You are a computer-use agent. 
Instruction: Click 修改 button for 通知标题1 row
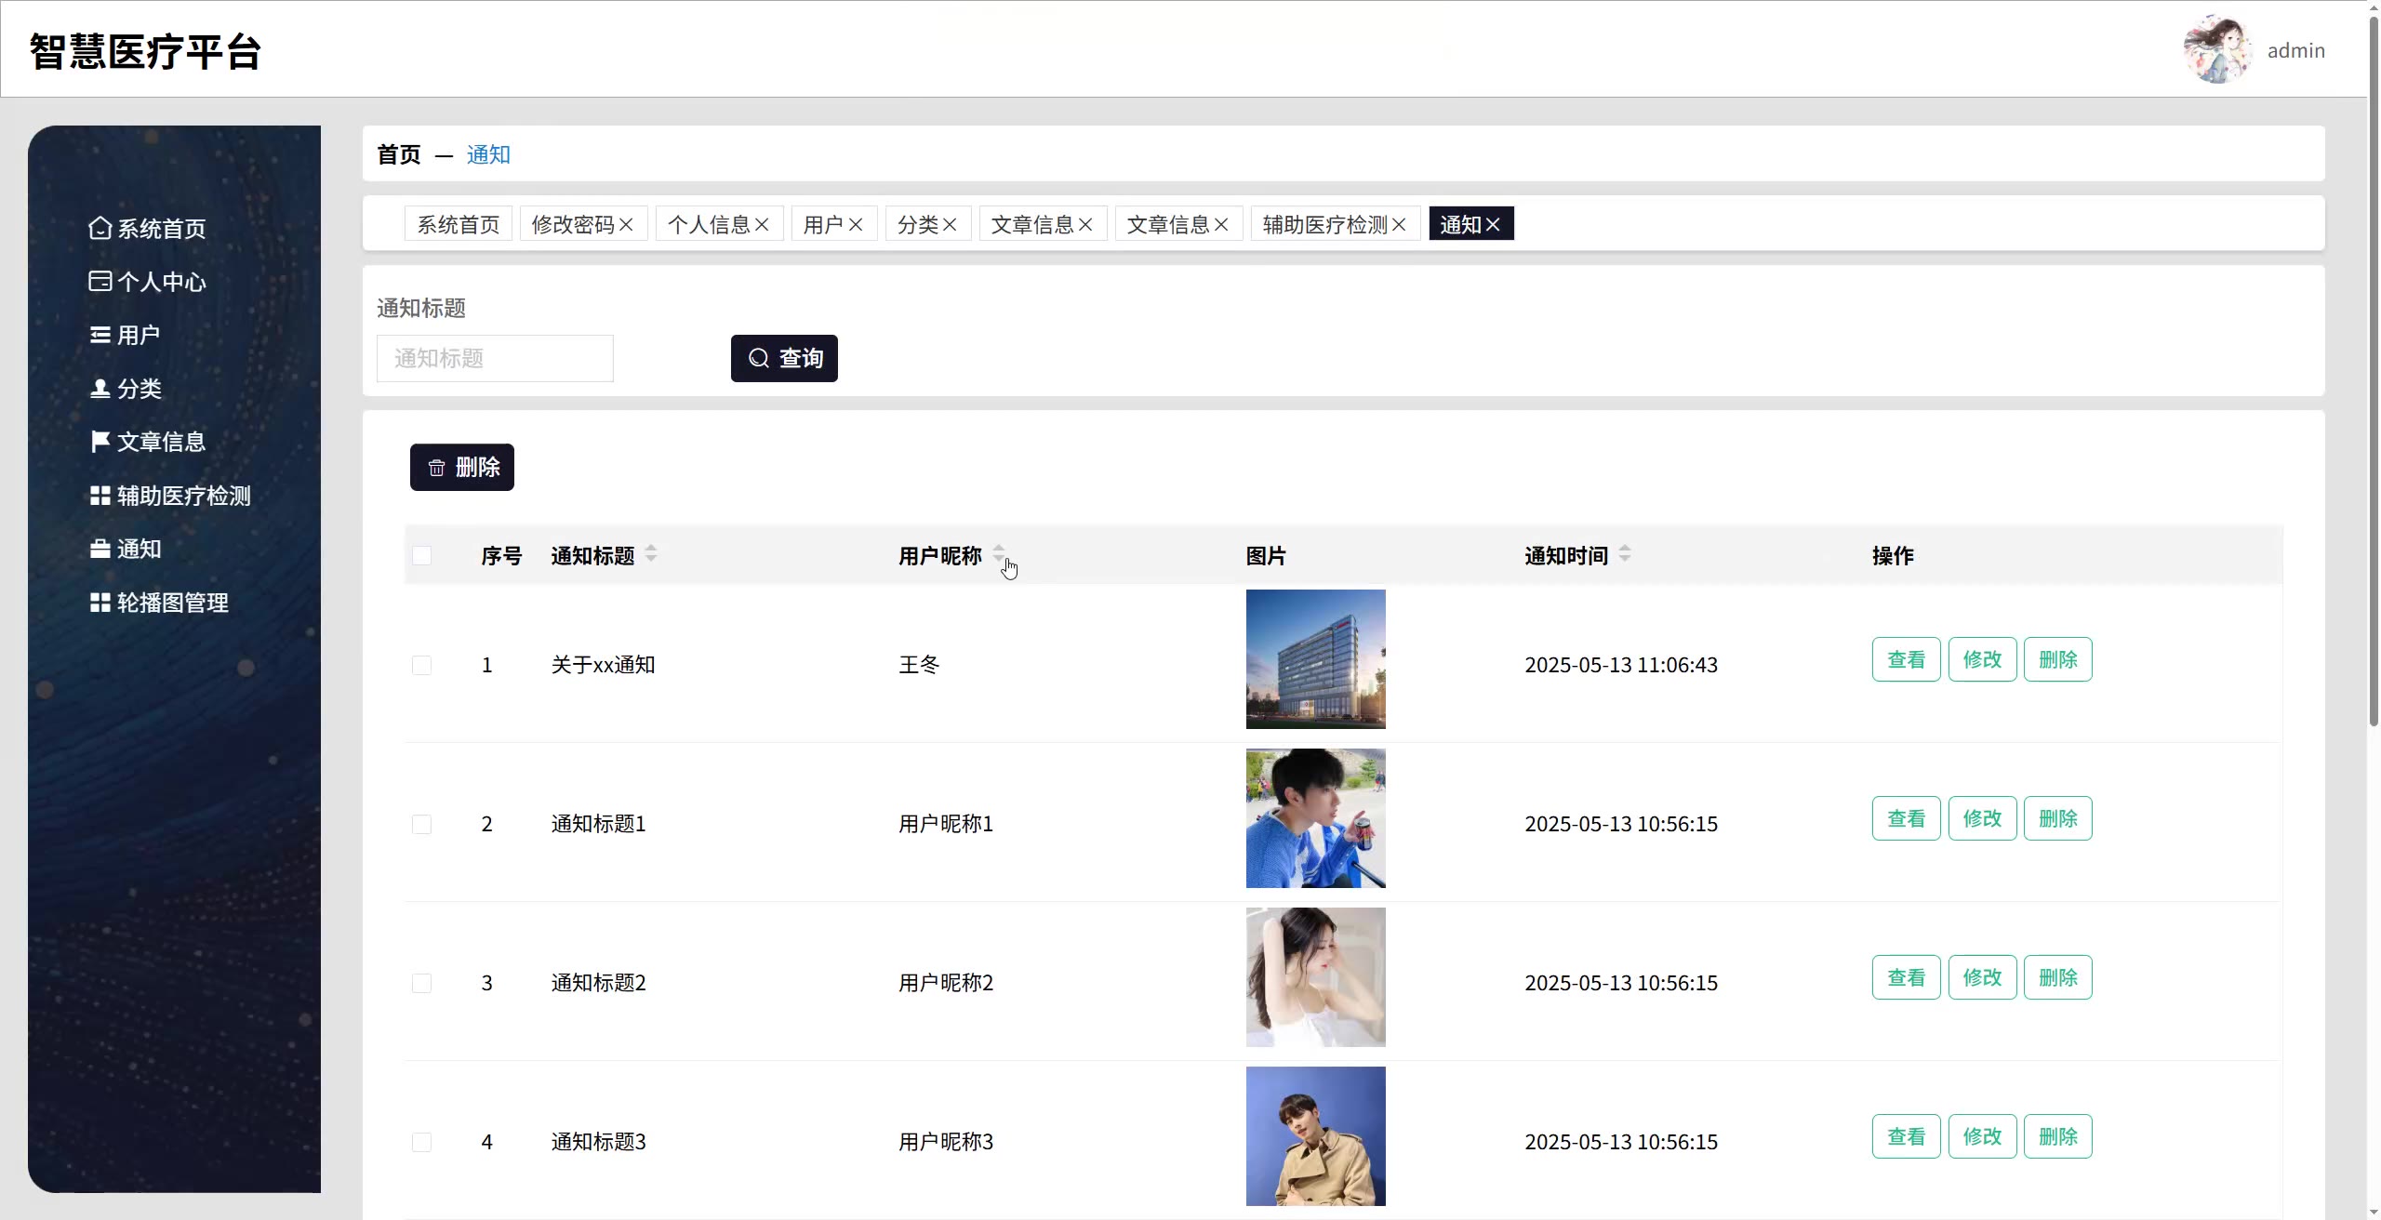[1982, 818]
